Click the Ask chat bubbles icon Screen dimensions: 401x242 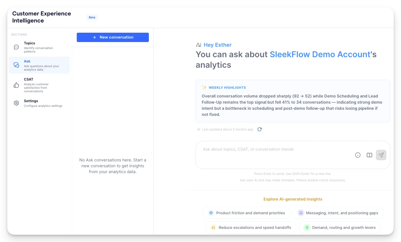coord(16,65)
